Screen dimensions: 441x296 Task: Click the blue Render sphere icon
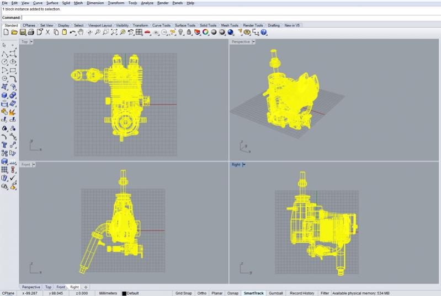[231, 33]
